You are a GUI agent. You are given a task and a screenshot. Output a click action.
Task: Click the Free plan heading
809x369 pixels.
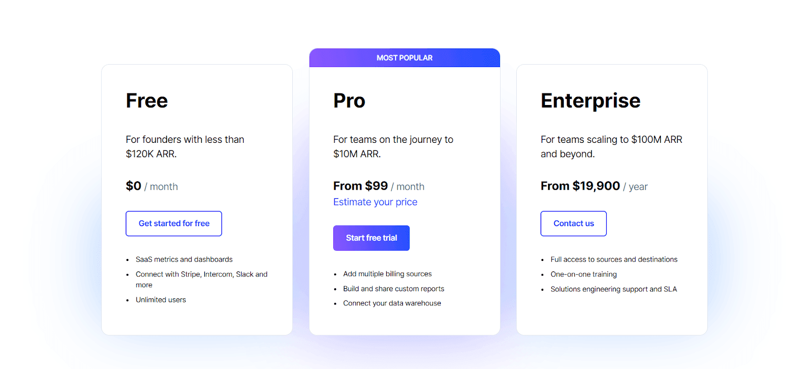point(146,100)
